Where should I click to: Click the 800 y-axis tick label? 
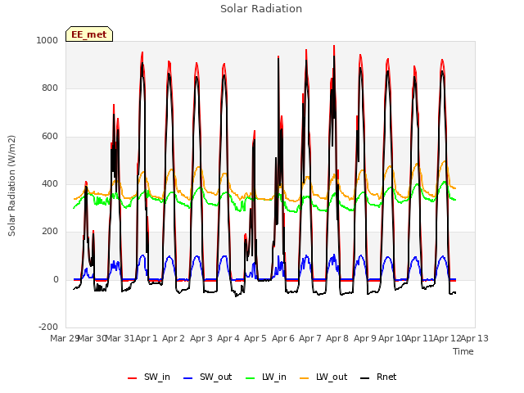coord(50,88)
